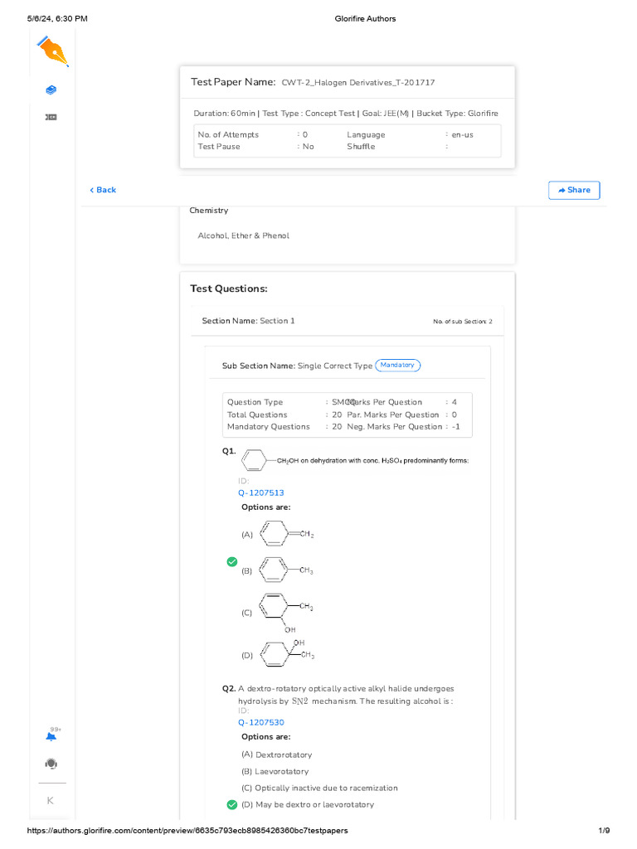Open the stacked books library icon
637x849 pixels.
click(x=51, y=90)
